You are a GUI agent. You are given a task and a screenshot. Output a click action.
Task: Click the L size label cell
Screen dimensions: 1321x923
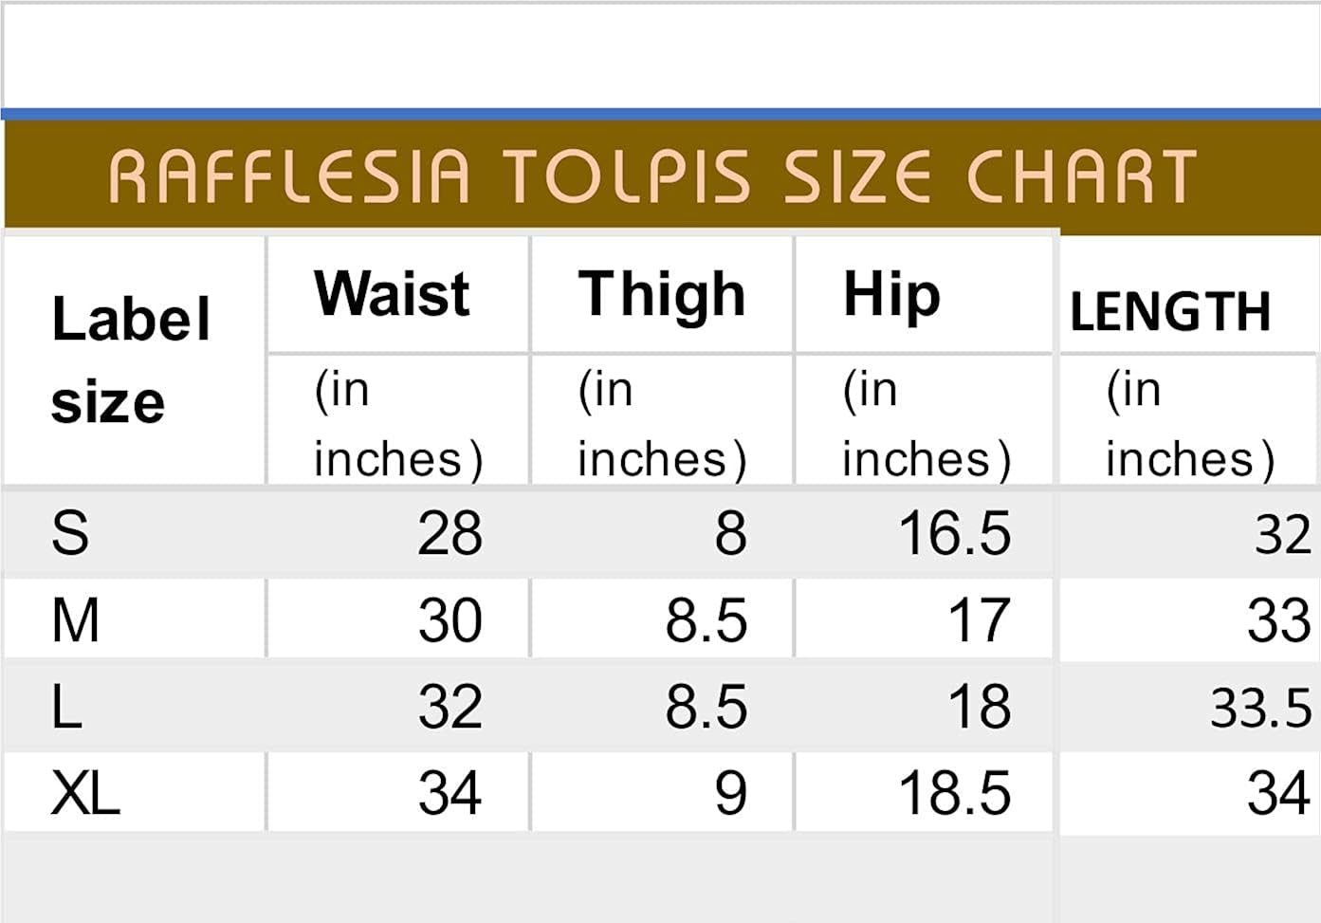(x=66, y=708)
